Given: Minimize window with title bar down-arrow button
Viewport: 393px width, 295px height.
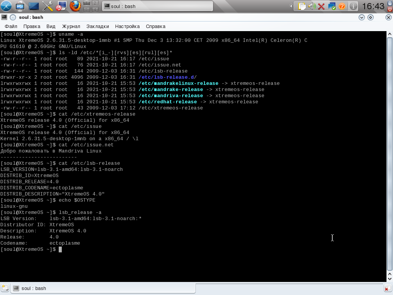Looking at the screenshot, I should tap(362, 17).
